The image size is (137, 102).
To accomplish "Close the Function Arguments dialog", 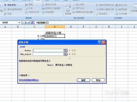I will pos(104,42).
